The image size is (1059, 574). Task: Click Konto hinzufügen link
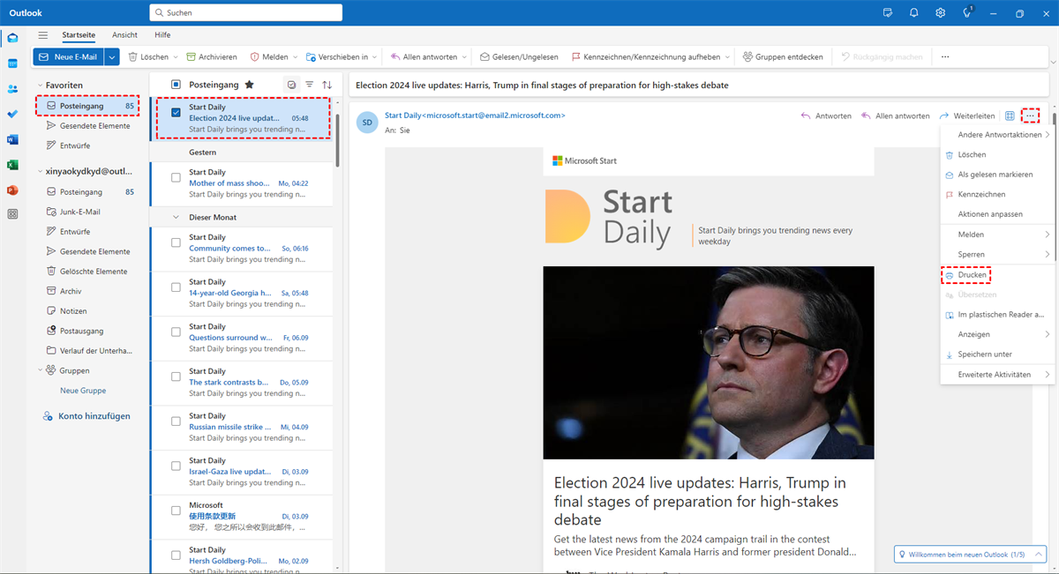click(x=94, y=416)
